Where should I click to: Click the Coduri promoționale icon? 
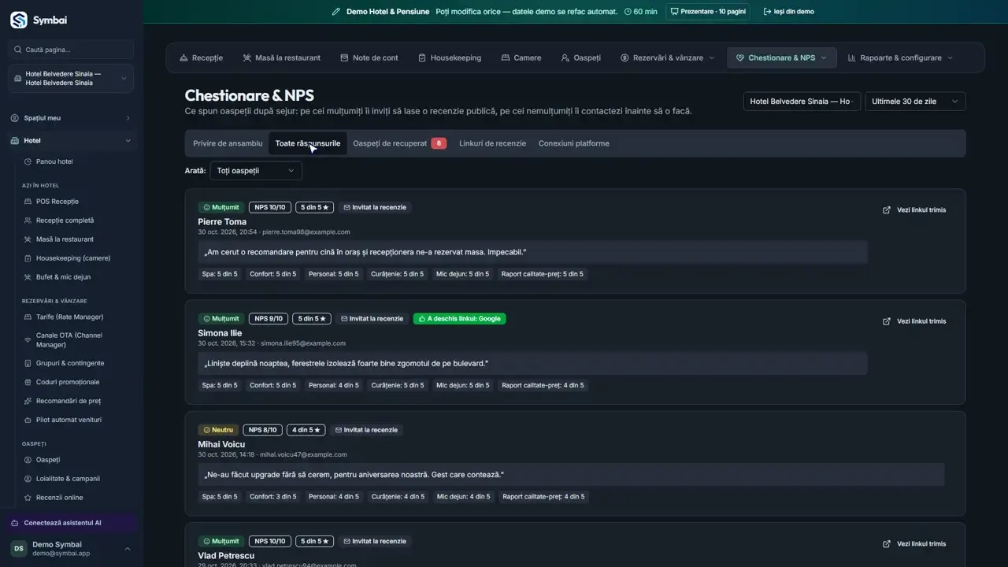[x=28, y=382]
